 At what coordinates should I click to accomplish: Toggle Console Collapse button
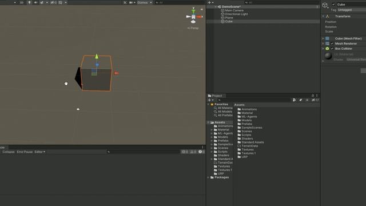(x=9, y=152)
